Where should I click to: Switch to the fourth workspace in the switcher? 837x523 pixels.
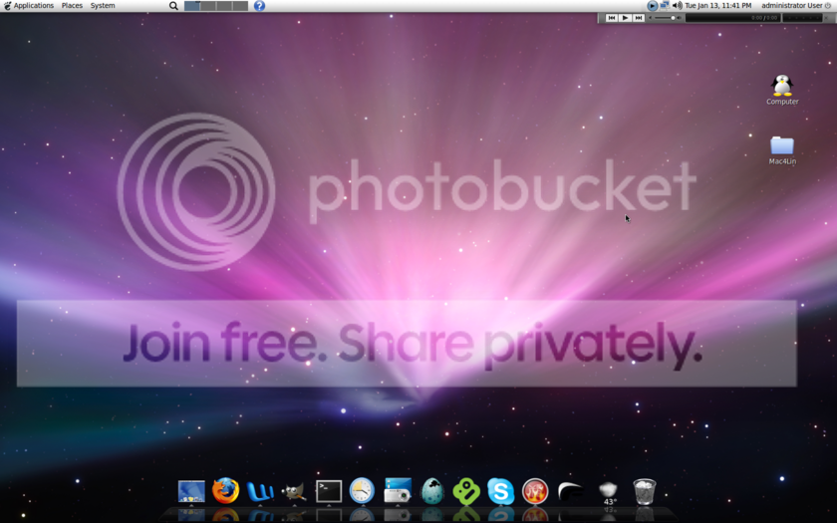click(240, 6)
